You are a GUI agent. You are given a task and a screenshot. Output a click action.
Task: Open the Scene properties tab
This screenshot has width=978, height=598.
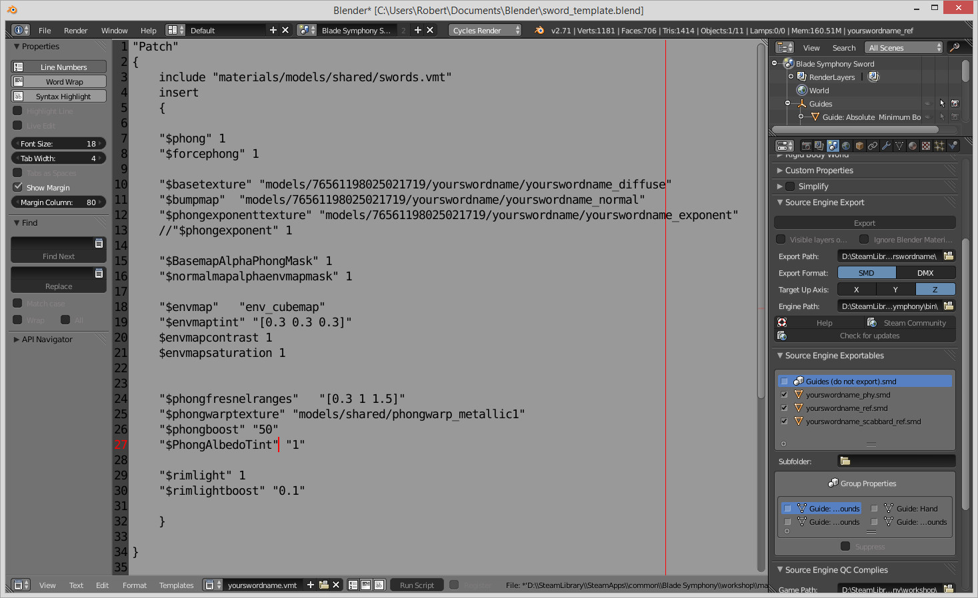pos(833,146)
